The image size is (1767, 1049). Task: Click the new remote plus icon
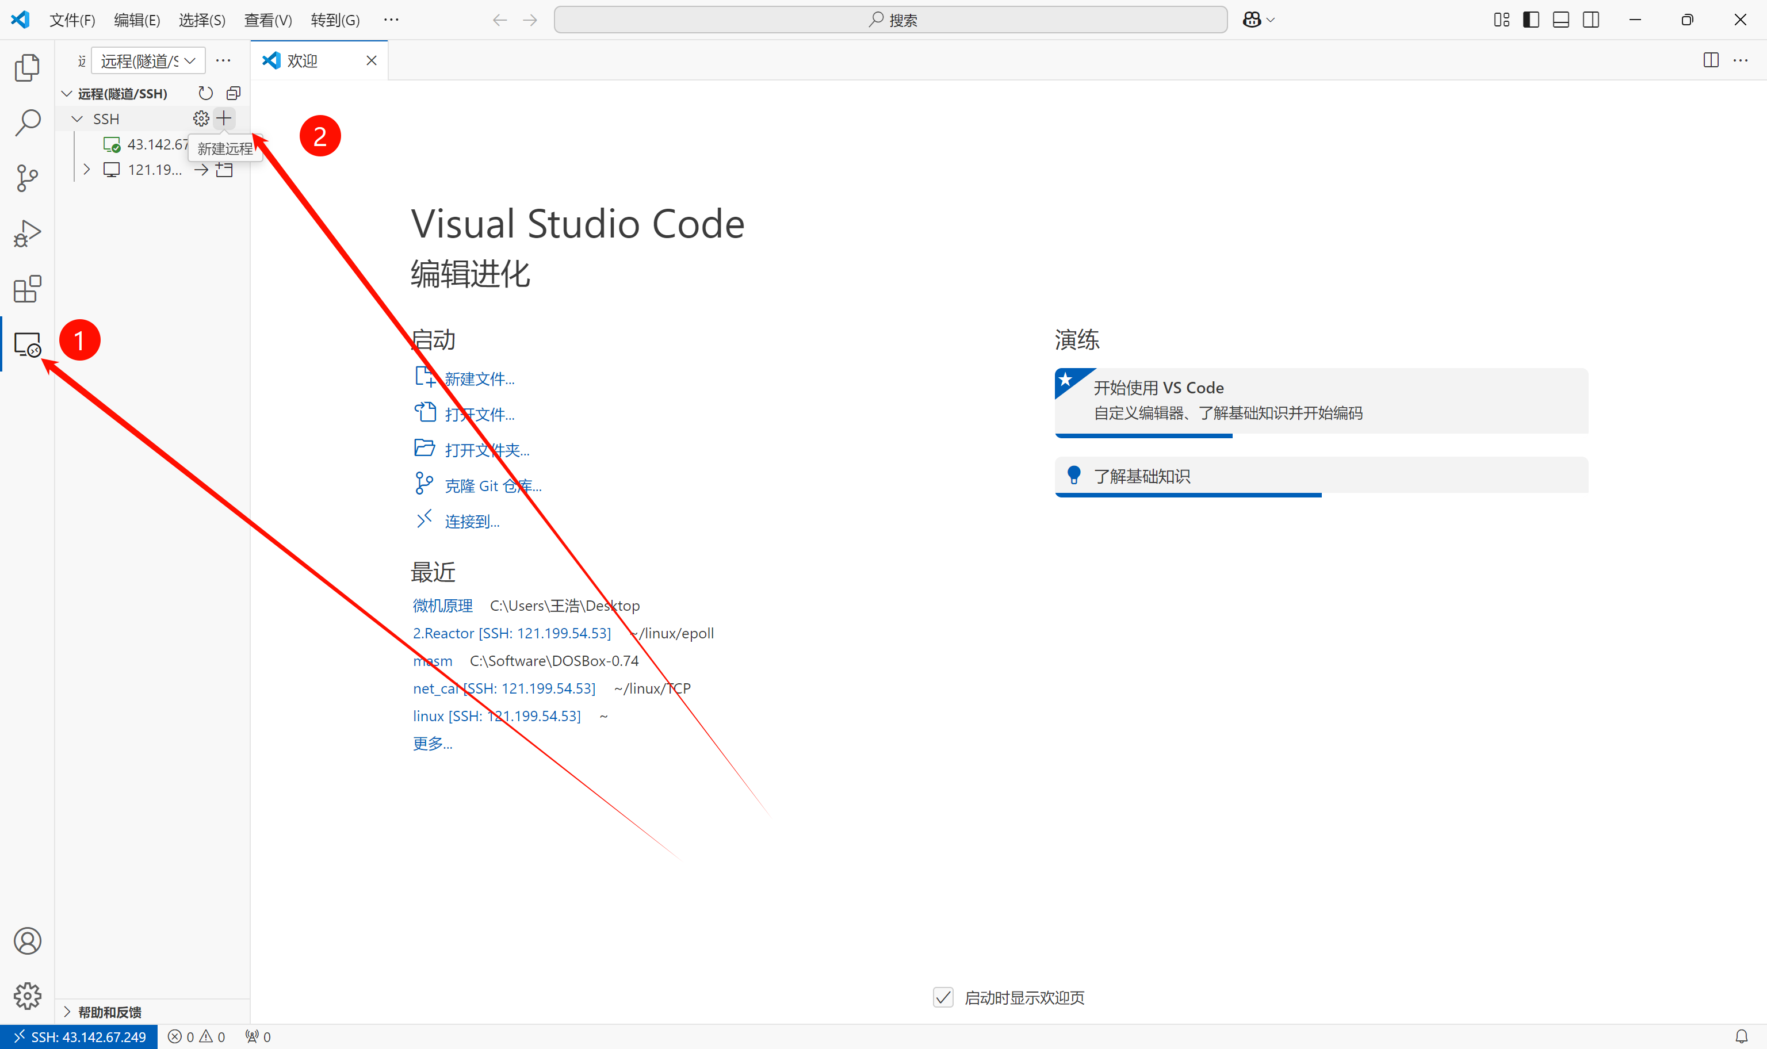click(x=224, y=118)
